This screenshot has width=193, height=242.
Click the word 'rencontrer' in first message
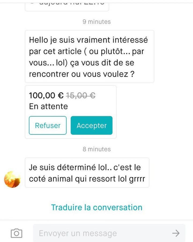pos(49,74)
